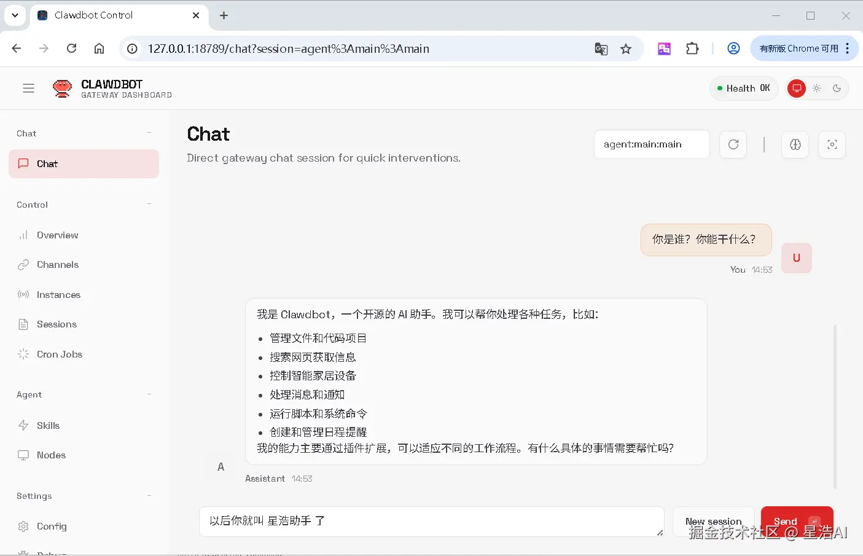Click the user avatar U
The image size is (863, 556).
797,258
